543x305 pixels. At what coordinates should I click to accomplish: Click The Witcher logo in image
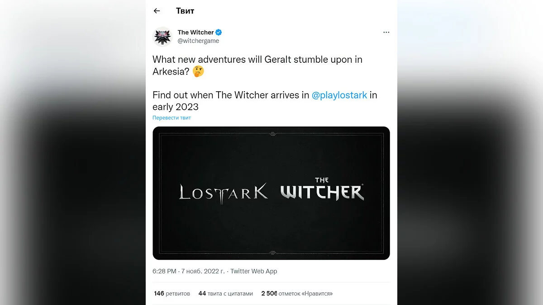(x=322, y=190)
